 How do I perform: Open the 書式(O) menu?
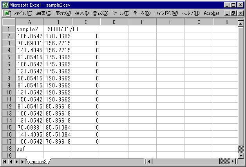tap(100, 13)
